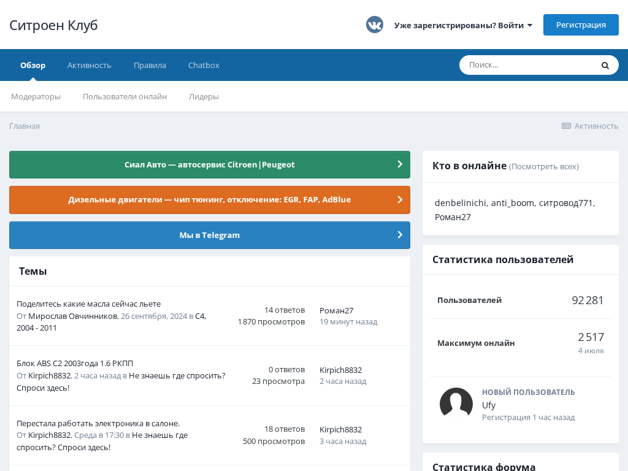Open topic 'Поделитесь какие масла сейчас льете'
Viewport: 628px width, 471px height.
(x=88, y=304)
